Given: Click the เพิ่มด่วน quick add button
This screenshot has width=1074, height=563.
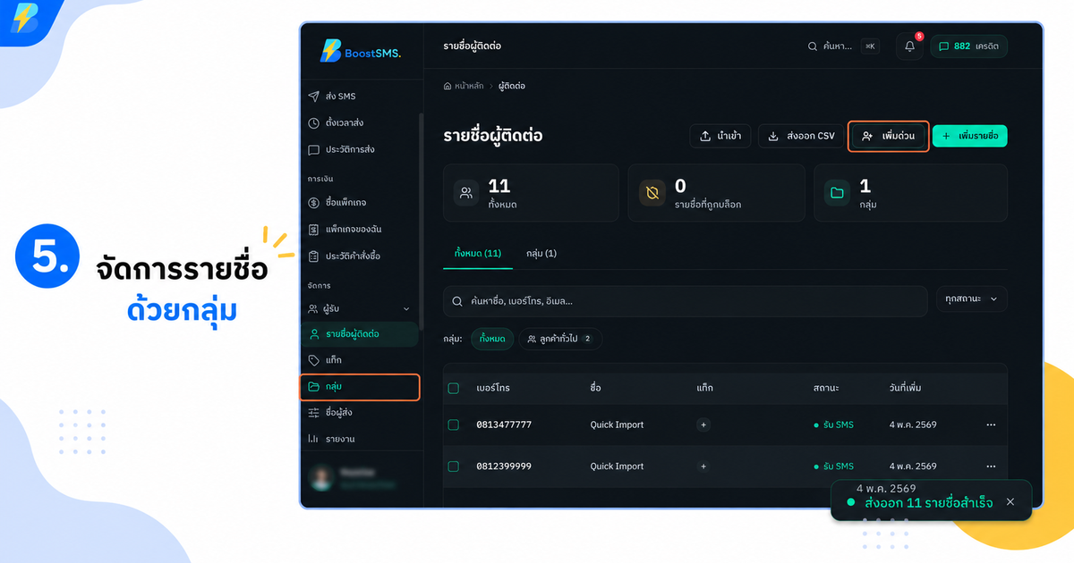Looking at the screenshot, I should 889,136.
